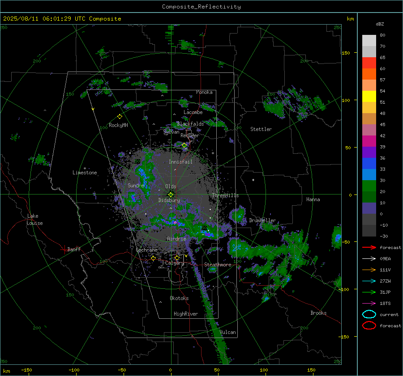The height and width of the screenshot is (376, 403).
Task: Click the Hanna town label
Action: point(313,199)
